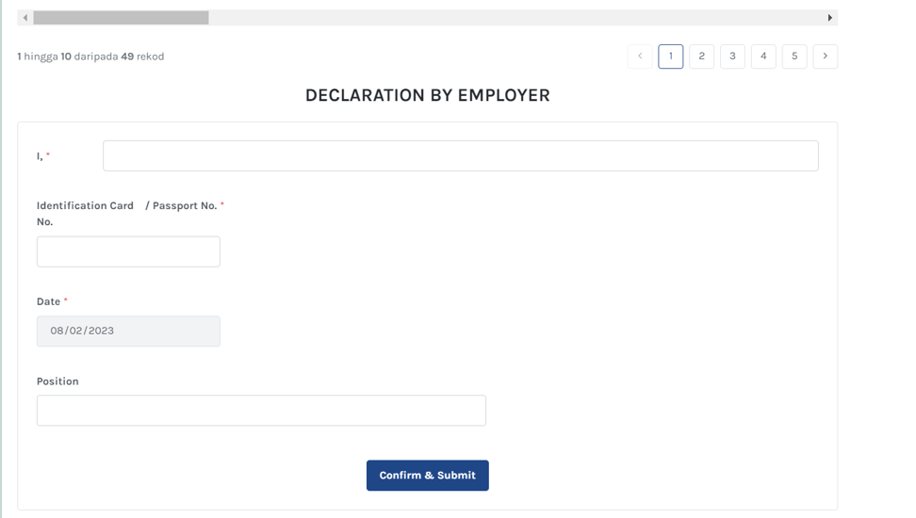Click the horizontal scrollbar left arrow
This screenshot has height=518, width=916.
pyautogui.click(x=25, y=18)
